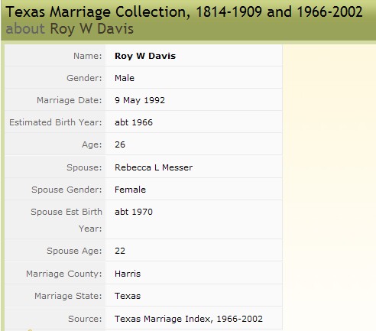Select the Spouse Gender value Female
This screenshot has height=331, width=376.
pyautogui.click(x=130, y=190)
